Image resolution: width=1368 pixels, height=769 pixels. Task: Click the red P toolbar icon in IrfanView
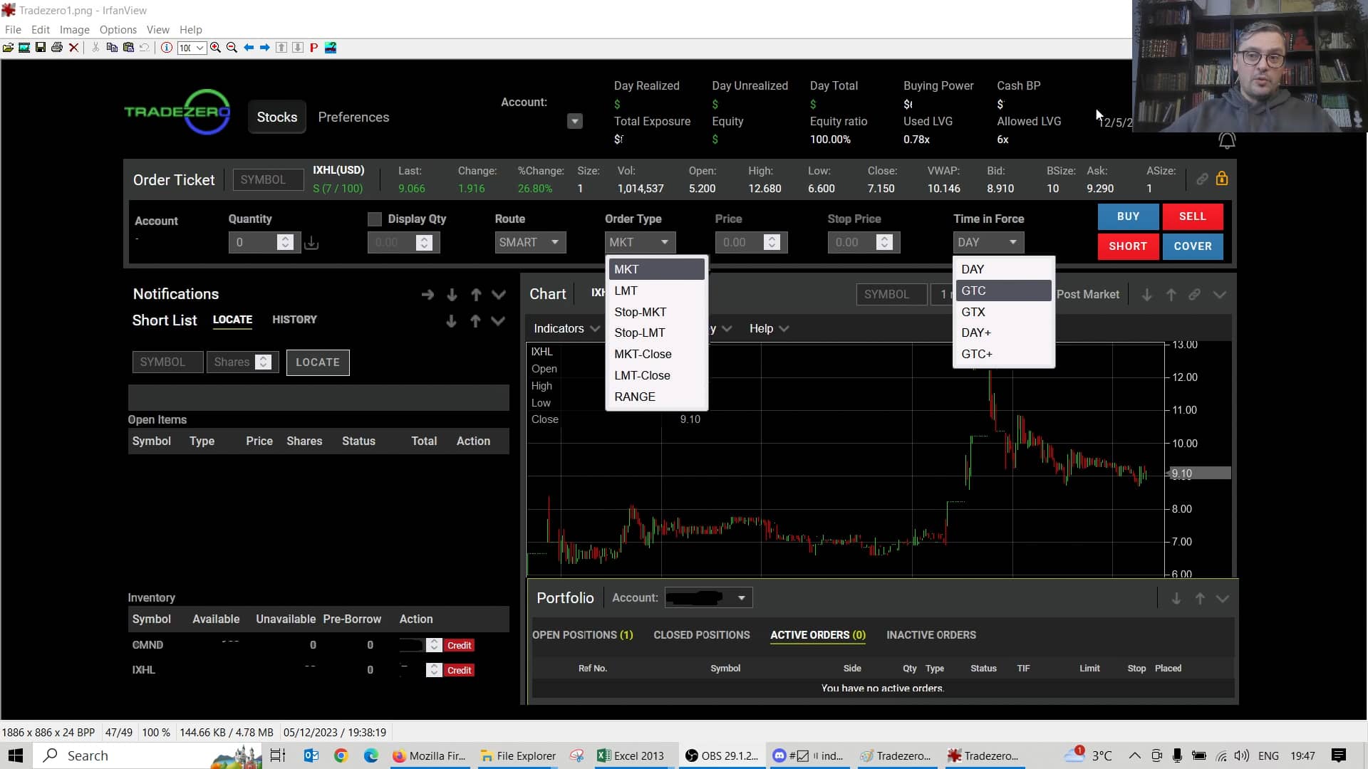coord(313,48)
